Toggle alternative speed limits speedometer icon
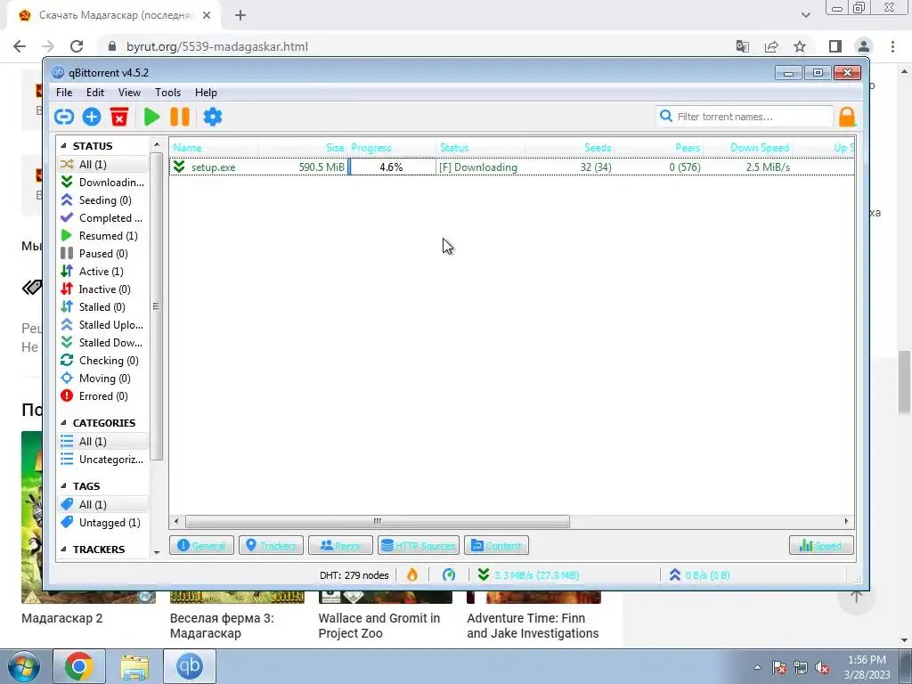The image size is (912, 684). point(449,575)
